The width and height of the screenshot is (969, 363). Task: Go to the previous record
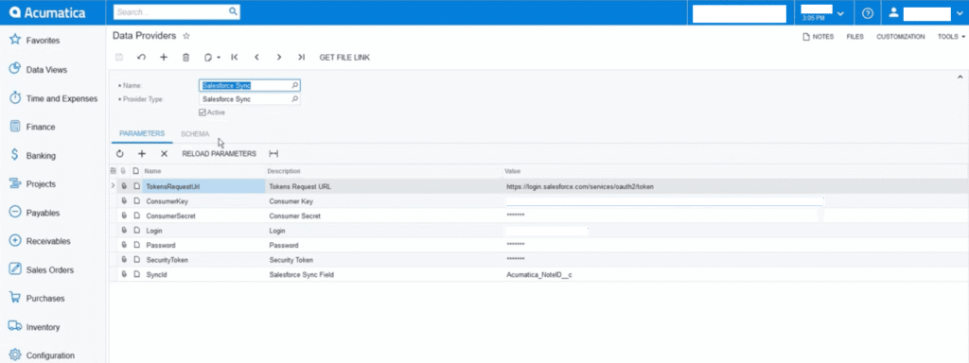tap(256, 58)
